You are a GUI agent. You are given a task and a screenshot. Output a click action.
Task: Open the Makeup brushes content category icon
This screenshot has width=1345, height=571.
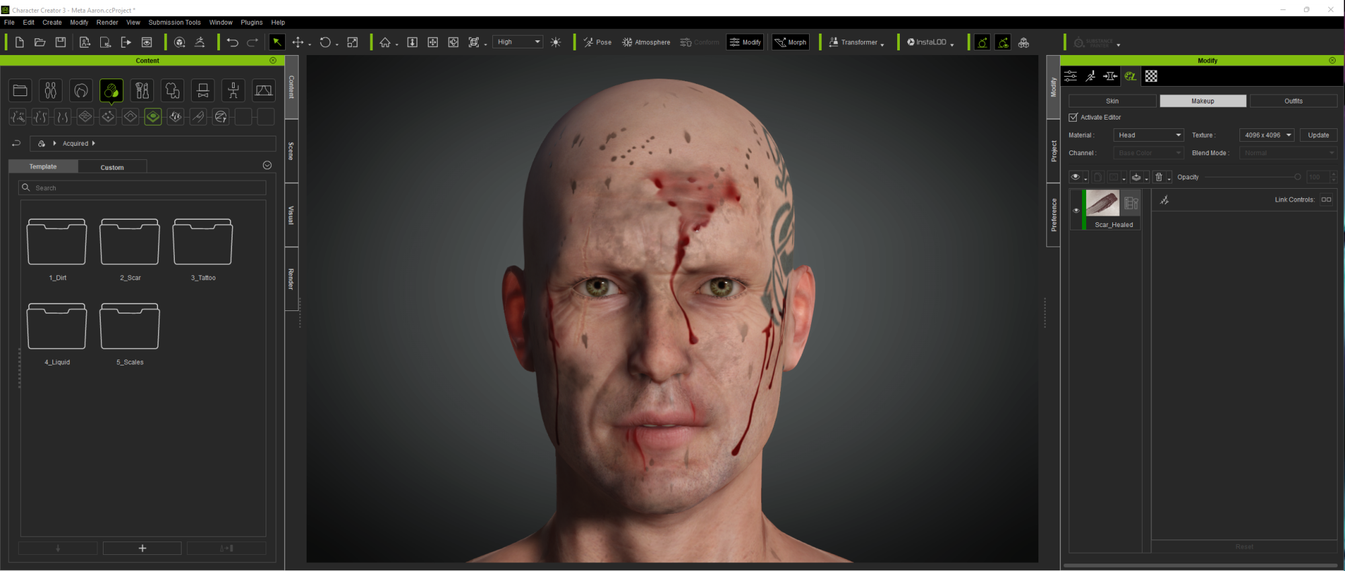pyautogui.click(x=142, y=90)
